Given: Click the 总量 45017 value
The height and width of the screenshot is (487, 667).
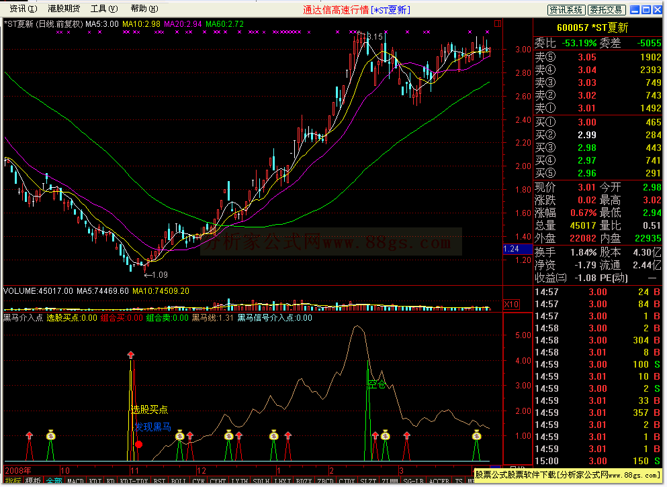Looking at the screenshot, I should (x=583, y=225).
